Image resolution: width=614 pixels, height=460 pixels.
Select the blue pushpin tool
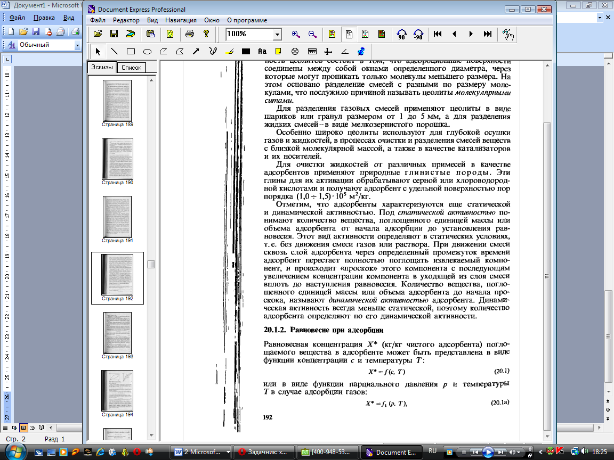click(x=361, y=51)
